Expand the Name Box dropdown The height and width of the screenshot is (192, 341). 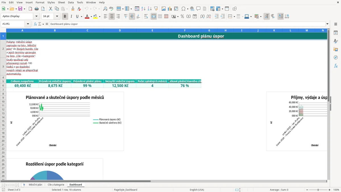[x=28, y=24]
